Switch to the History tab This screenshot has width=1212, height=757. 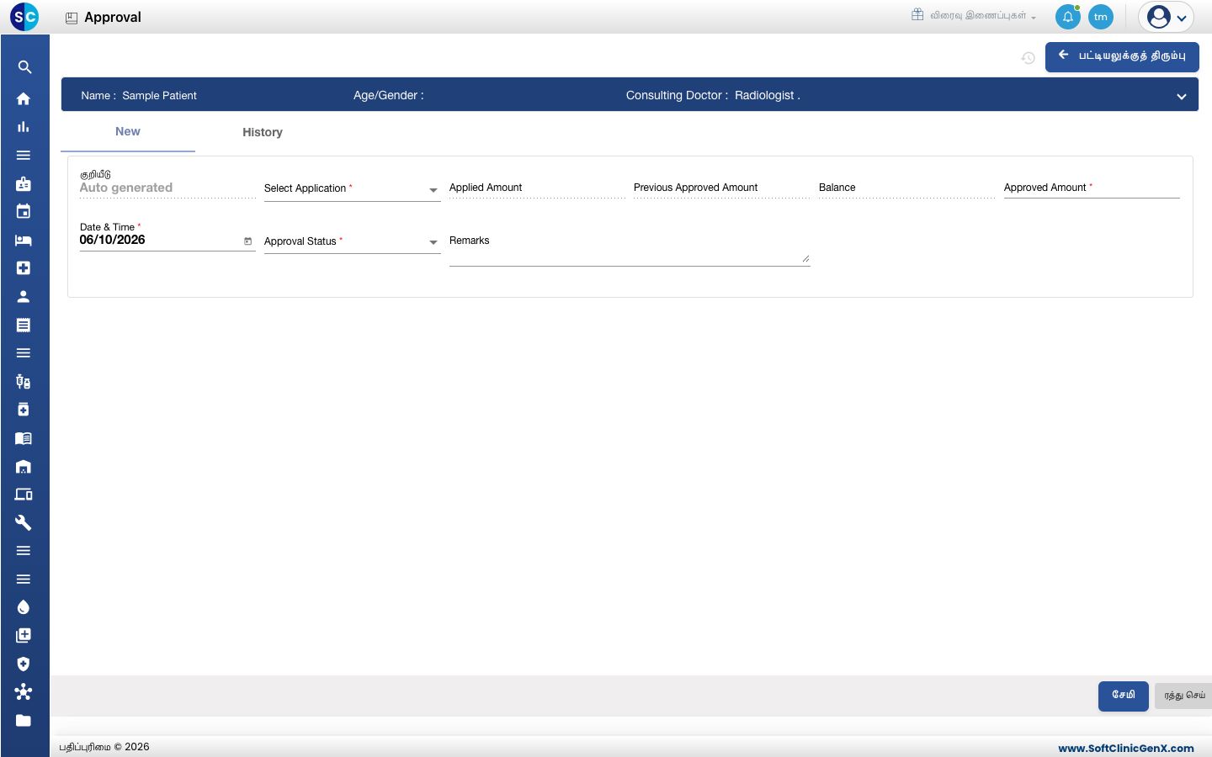[x=263, y=133]
